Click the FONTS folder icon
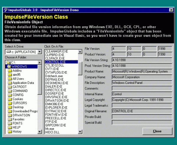This screenshot has height=145, width=177. point(10,123)
